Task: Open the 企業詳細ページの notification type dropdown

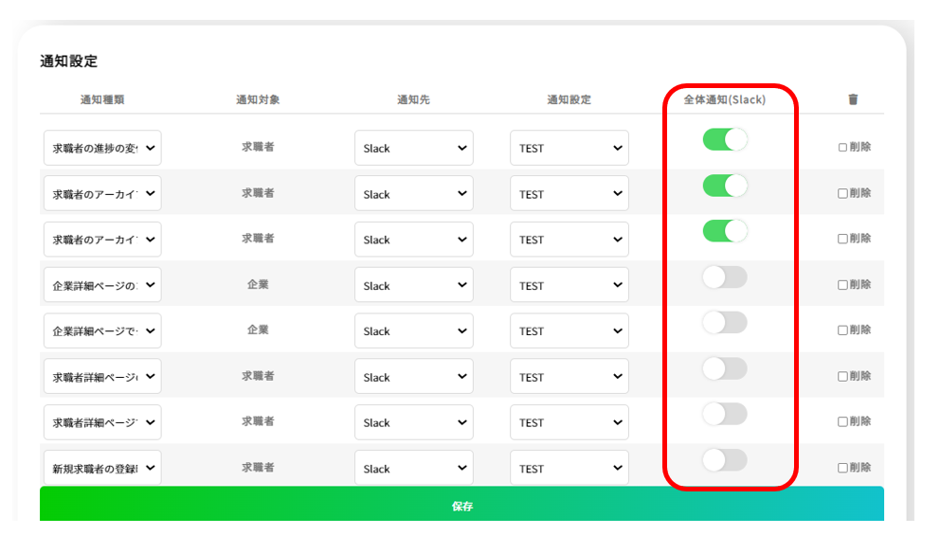Action: click(102, 285)
